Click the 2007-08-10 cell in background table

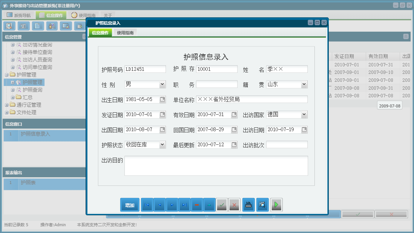coord(381,72)
